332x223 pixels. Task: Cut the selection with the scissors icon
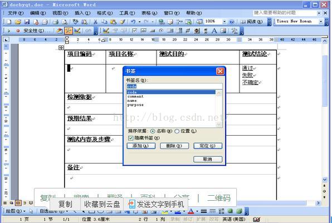click(95, 22)
